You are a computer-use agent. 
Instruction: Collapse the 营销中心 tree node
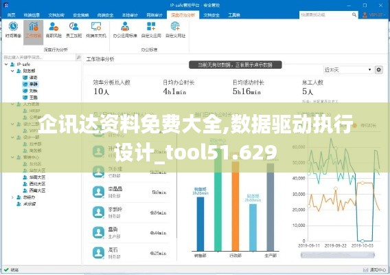coord(12,157)
